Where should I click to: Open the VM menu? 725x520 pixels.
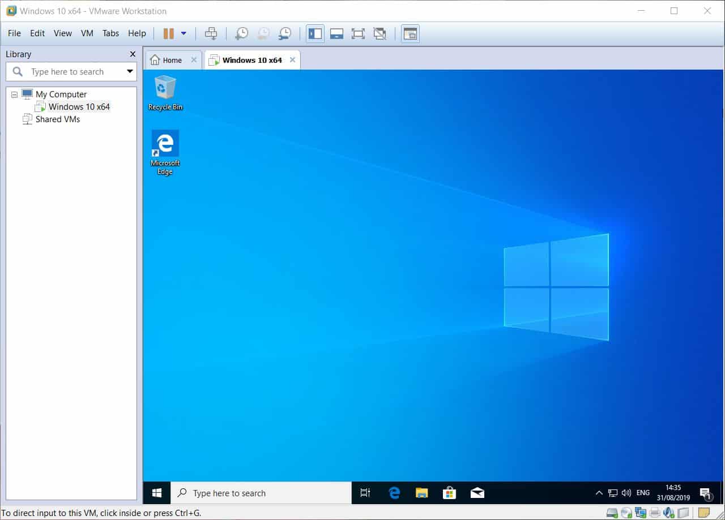coord(87,33)
